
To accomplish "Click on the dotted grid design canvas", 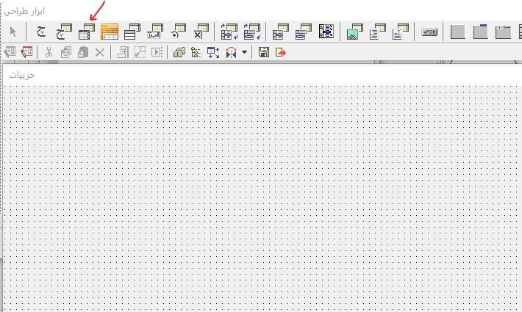I will pyautogui.click(x=257, y=198).
